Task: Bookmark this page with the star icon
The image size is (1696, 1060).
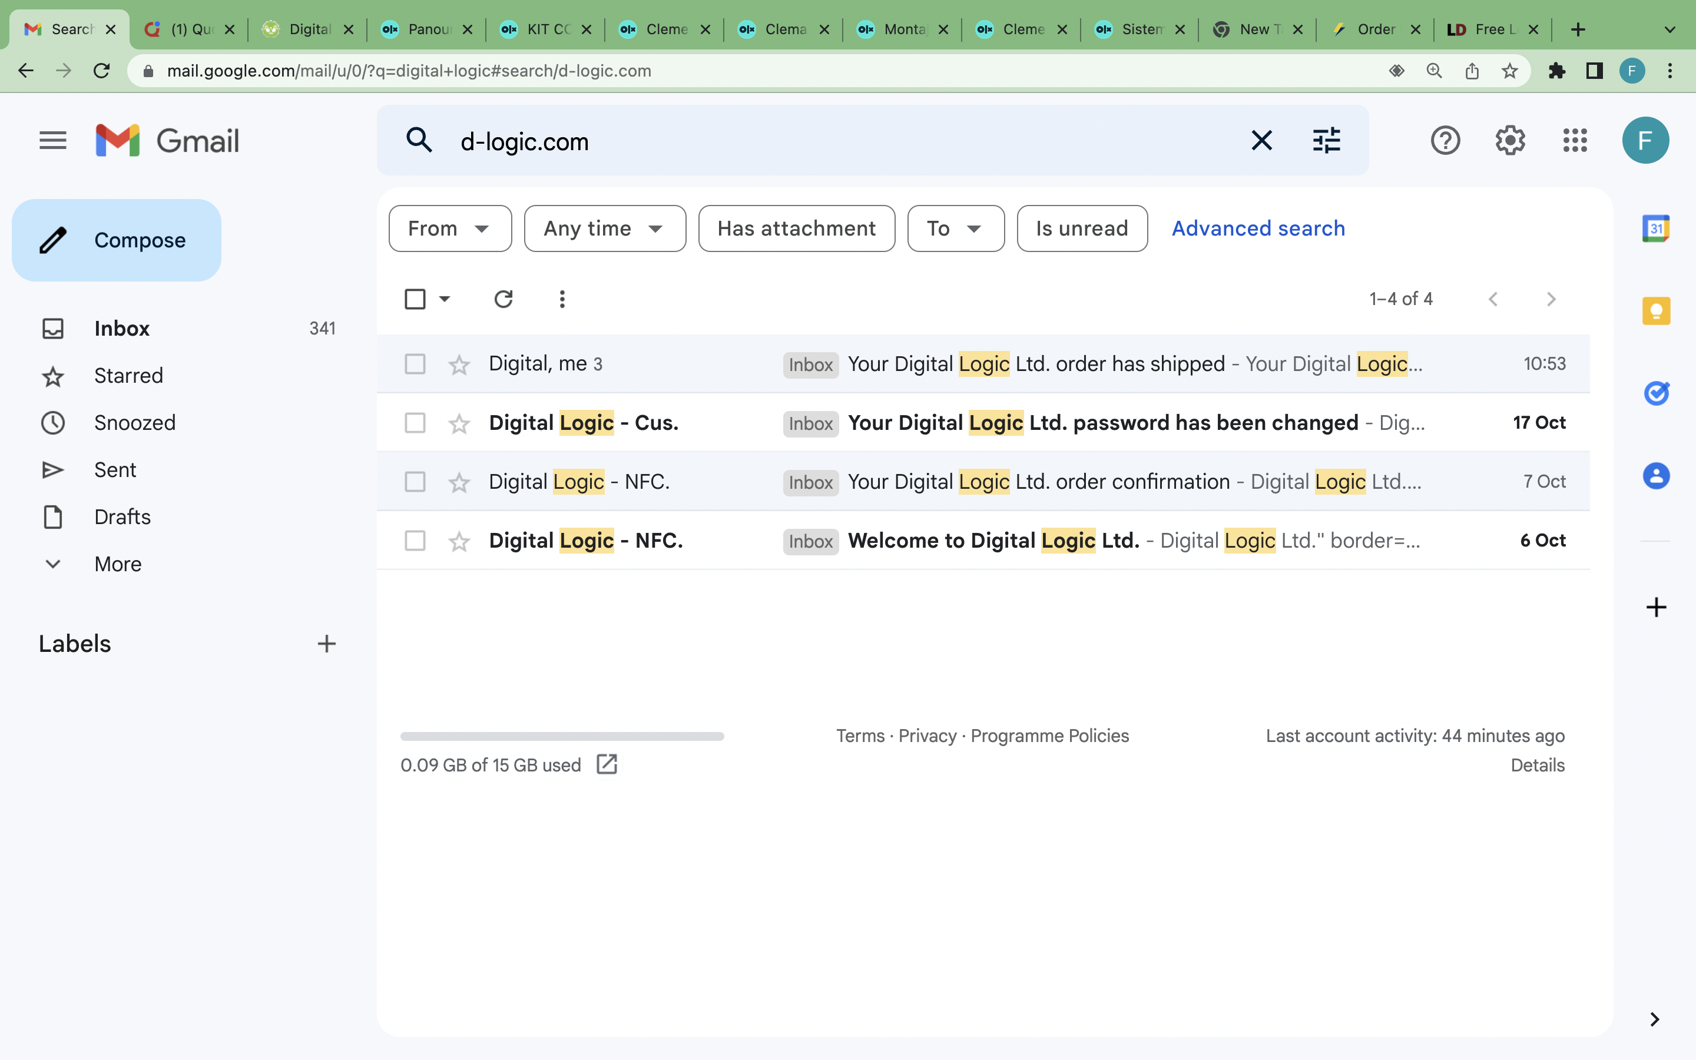Action: click(1509, 71)
